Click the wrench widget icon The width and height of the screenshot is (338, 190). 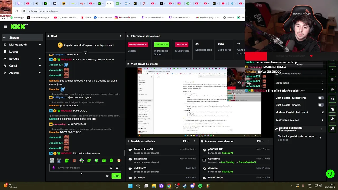coord(332,119)
